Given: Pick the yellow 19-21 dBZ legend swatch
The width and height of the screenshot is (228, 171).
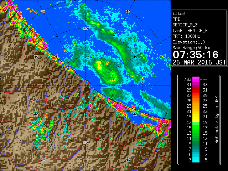Looking at the screenshot, I should tap(196, 117).
